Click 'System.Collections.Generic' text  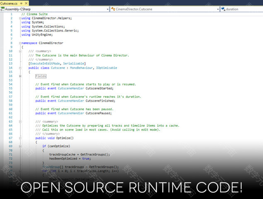click(55, 31)
